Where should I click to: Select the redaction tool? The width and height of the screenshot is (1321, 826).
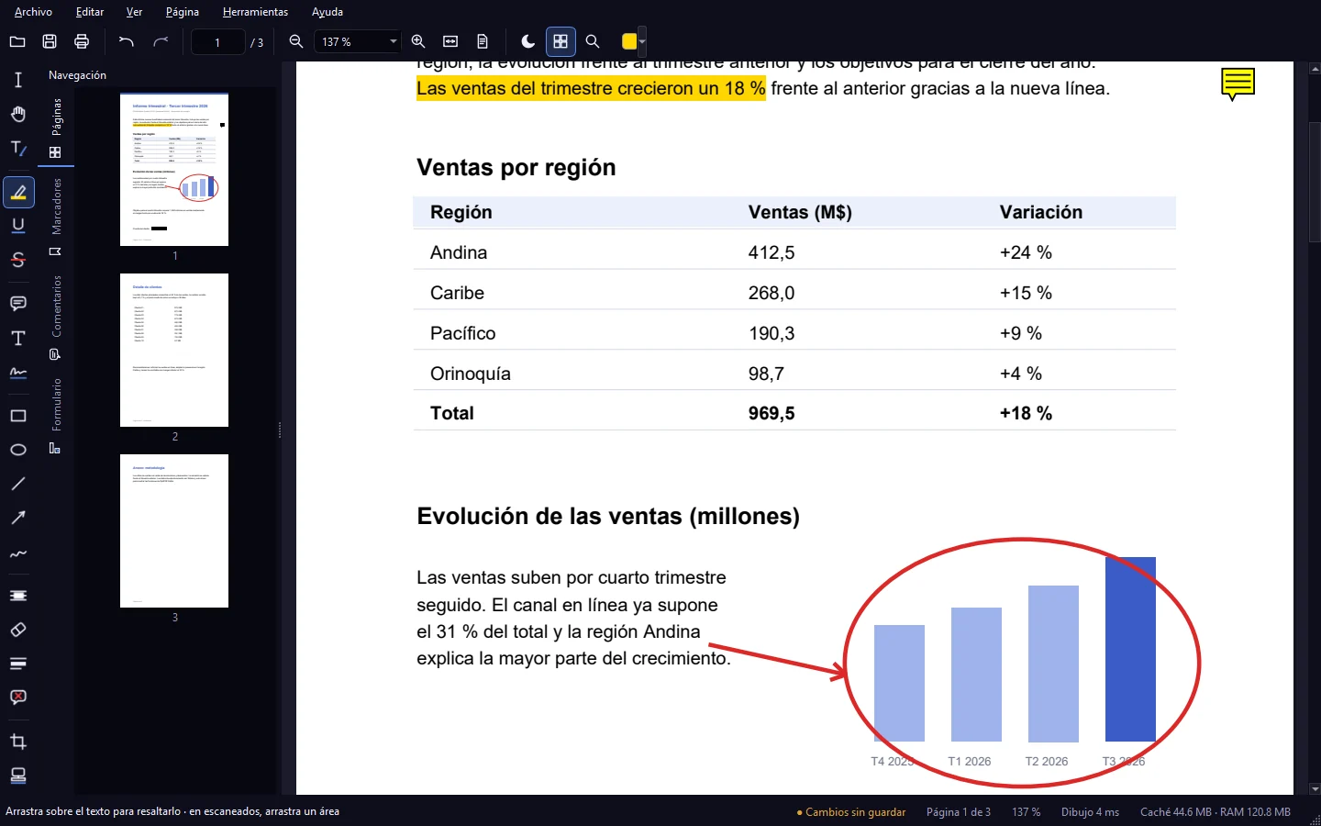point(18,596)
